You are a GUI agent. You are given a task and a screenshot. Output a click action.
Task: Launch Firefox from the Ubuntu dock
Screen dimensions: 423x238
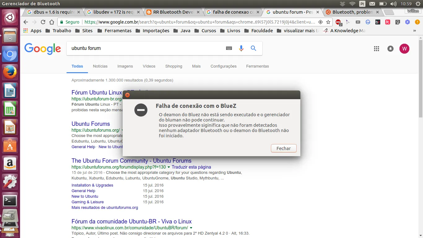tap(10, 73)
